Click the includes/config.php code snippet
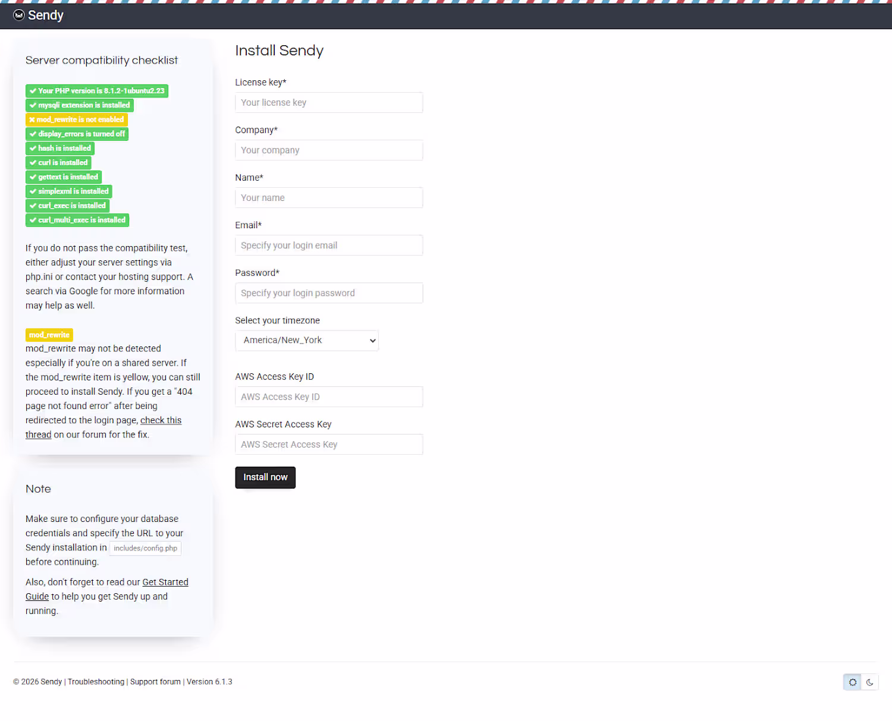Screen dimensions: 892x721 point(145,548)
